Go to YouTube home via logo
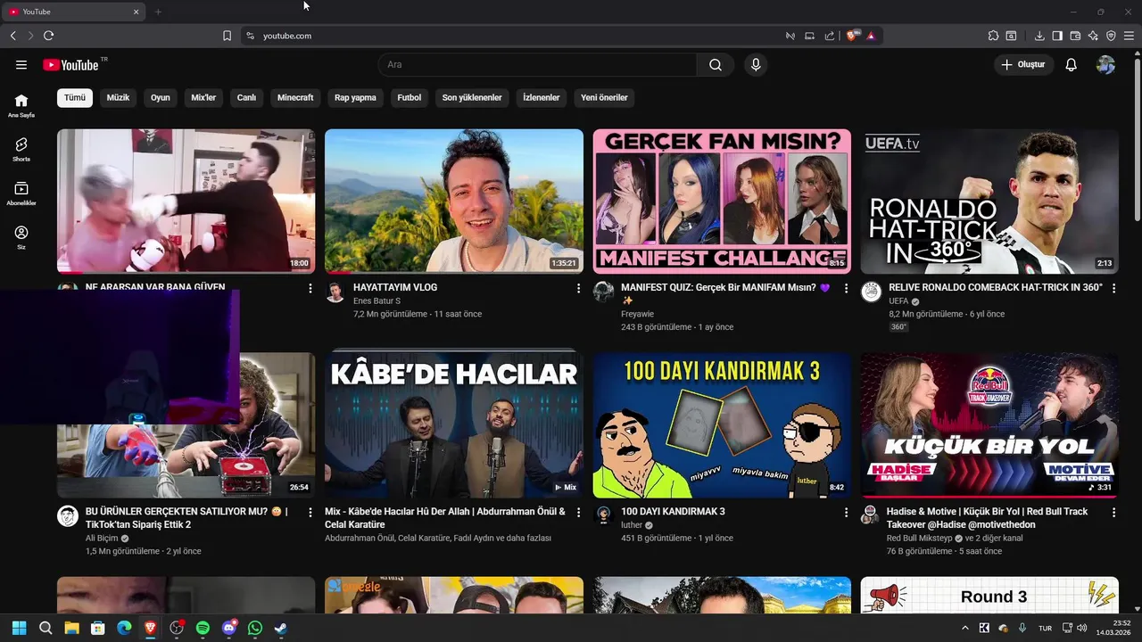The image size is (1142, 642). [x=70, y=64]
